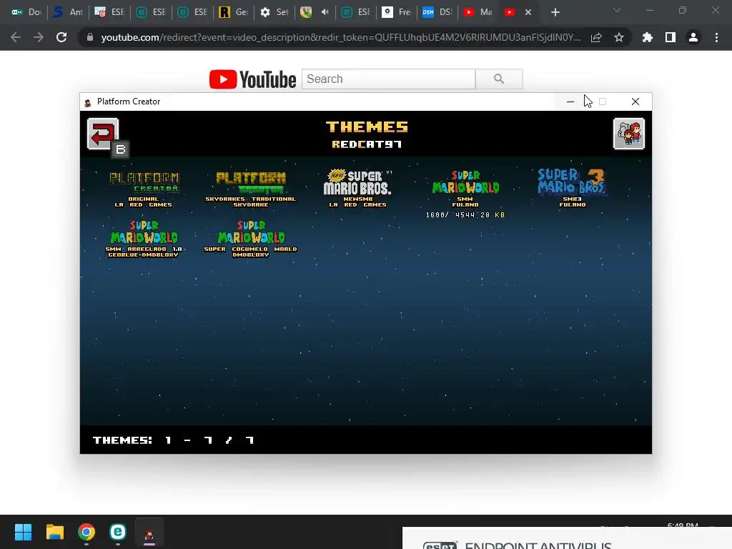Open the Chrome three-dot menu

pos(716,37)
